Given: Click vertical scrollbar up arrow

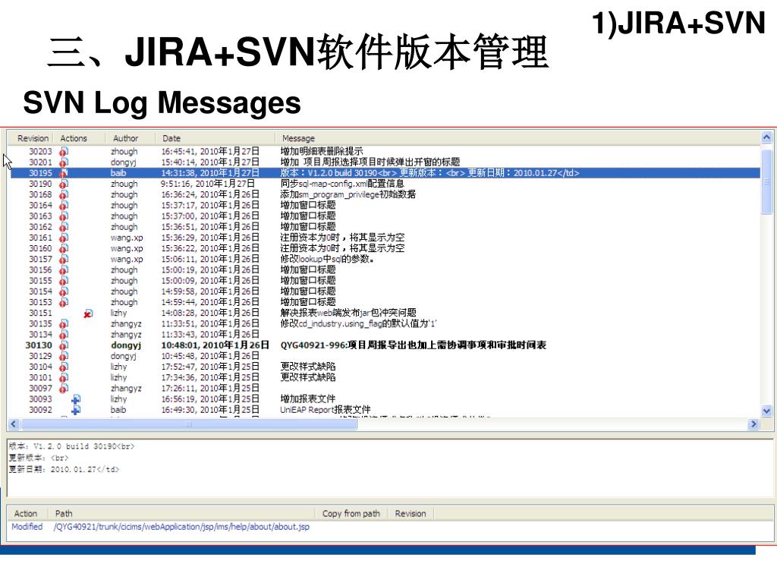Looking at the screenshot, I should pyautogui.click(x=766, y=137).
